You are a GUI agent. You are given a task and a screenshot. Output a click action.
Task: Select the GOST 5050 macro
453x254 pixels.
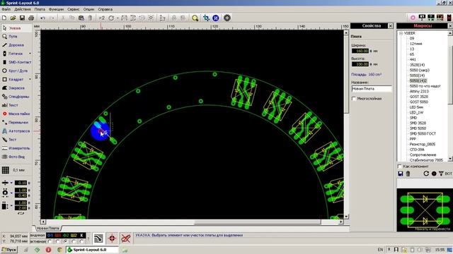[419, 102]
